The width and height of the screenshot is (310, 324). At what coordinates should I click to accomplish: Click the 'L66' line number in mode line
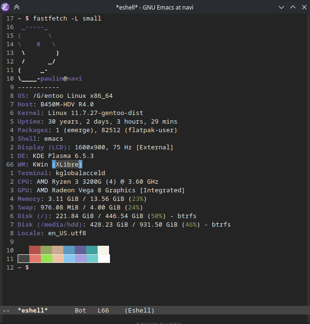[103, 310]
